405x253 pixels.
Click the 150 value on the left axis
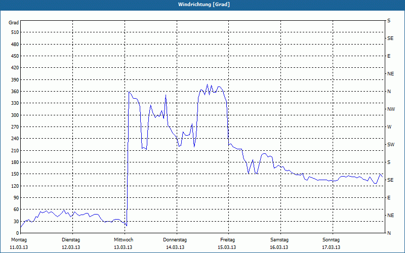pyautogui.click(x=15, y=174)
